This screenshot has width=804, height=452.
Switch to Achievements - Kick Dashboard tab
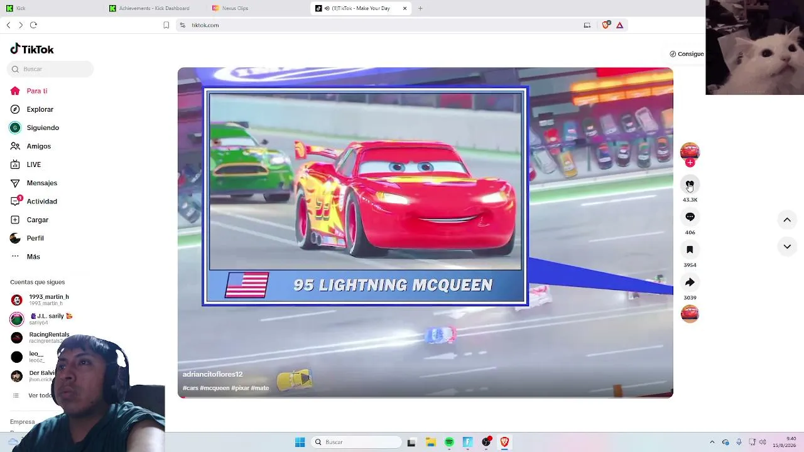click(154, 8)
